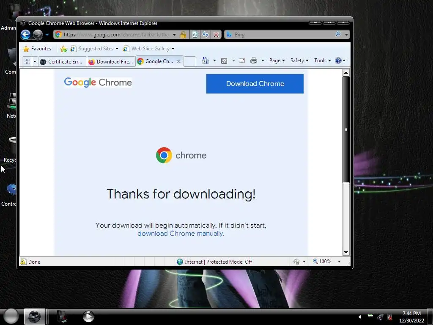
Task: Open Web Slice Gallery link
Action: pyautogui.click(x=147, y=49)
